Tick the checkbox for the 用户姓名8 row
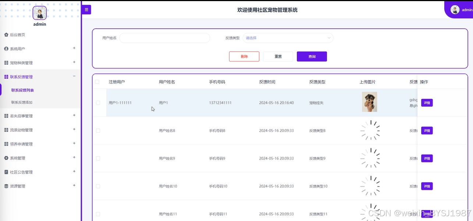This screenshot has width=473, height=221. tap(98, 131)
